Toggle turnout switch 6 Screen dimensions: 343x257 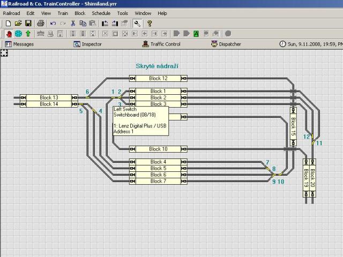point(87,97)
